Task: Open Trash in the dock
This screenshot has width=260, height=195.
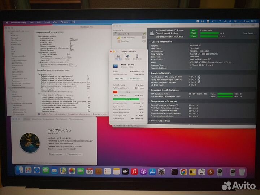Action: [242, 172]
